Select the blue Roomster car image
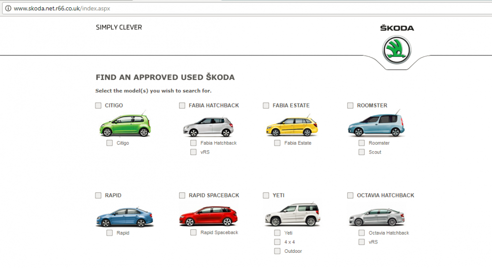The image size is (492, 268). [x=376, y=124]
